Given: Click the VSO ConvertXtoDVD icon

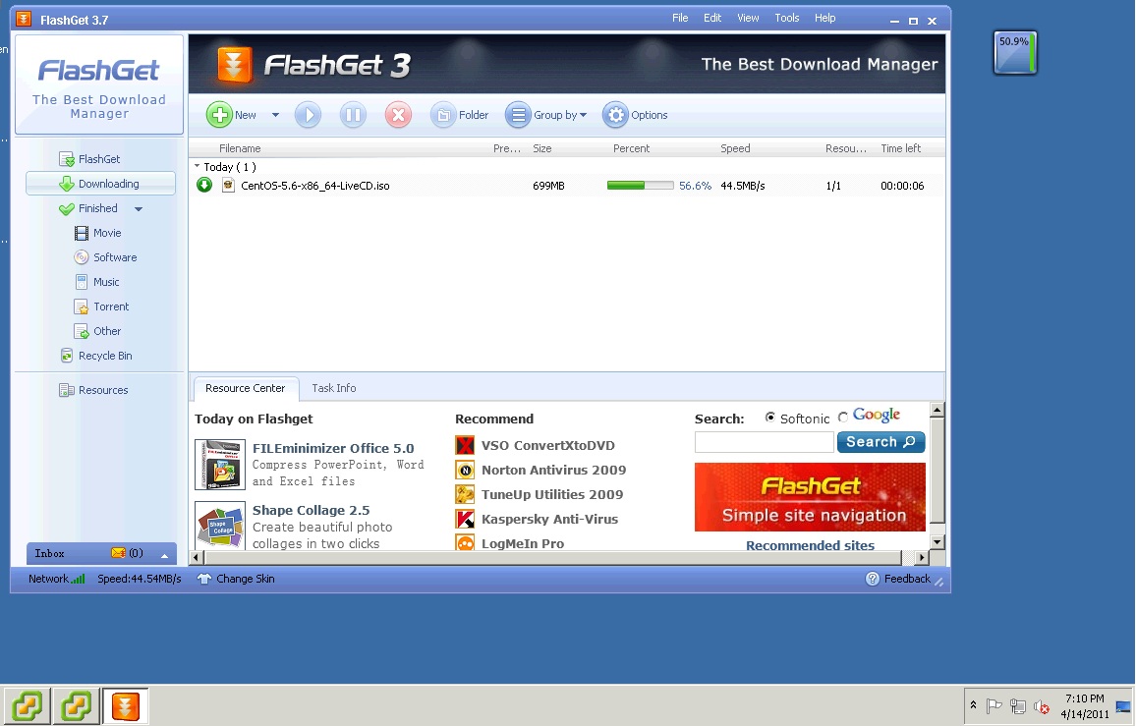Looking at the screenshot, I should point(465,445).
